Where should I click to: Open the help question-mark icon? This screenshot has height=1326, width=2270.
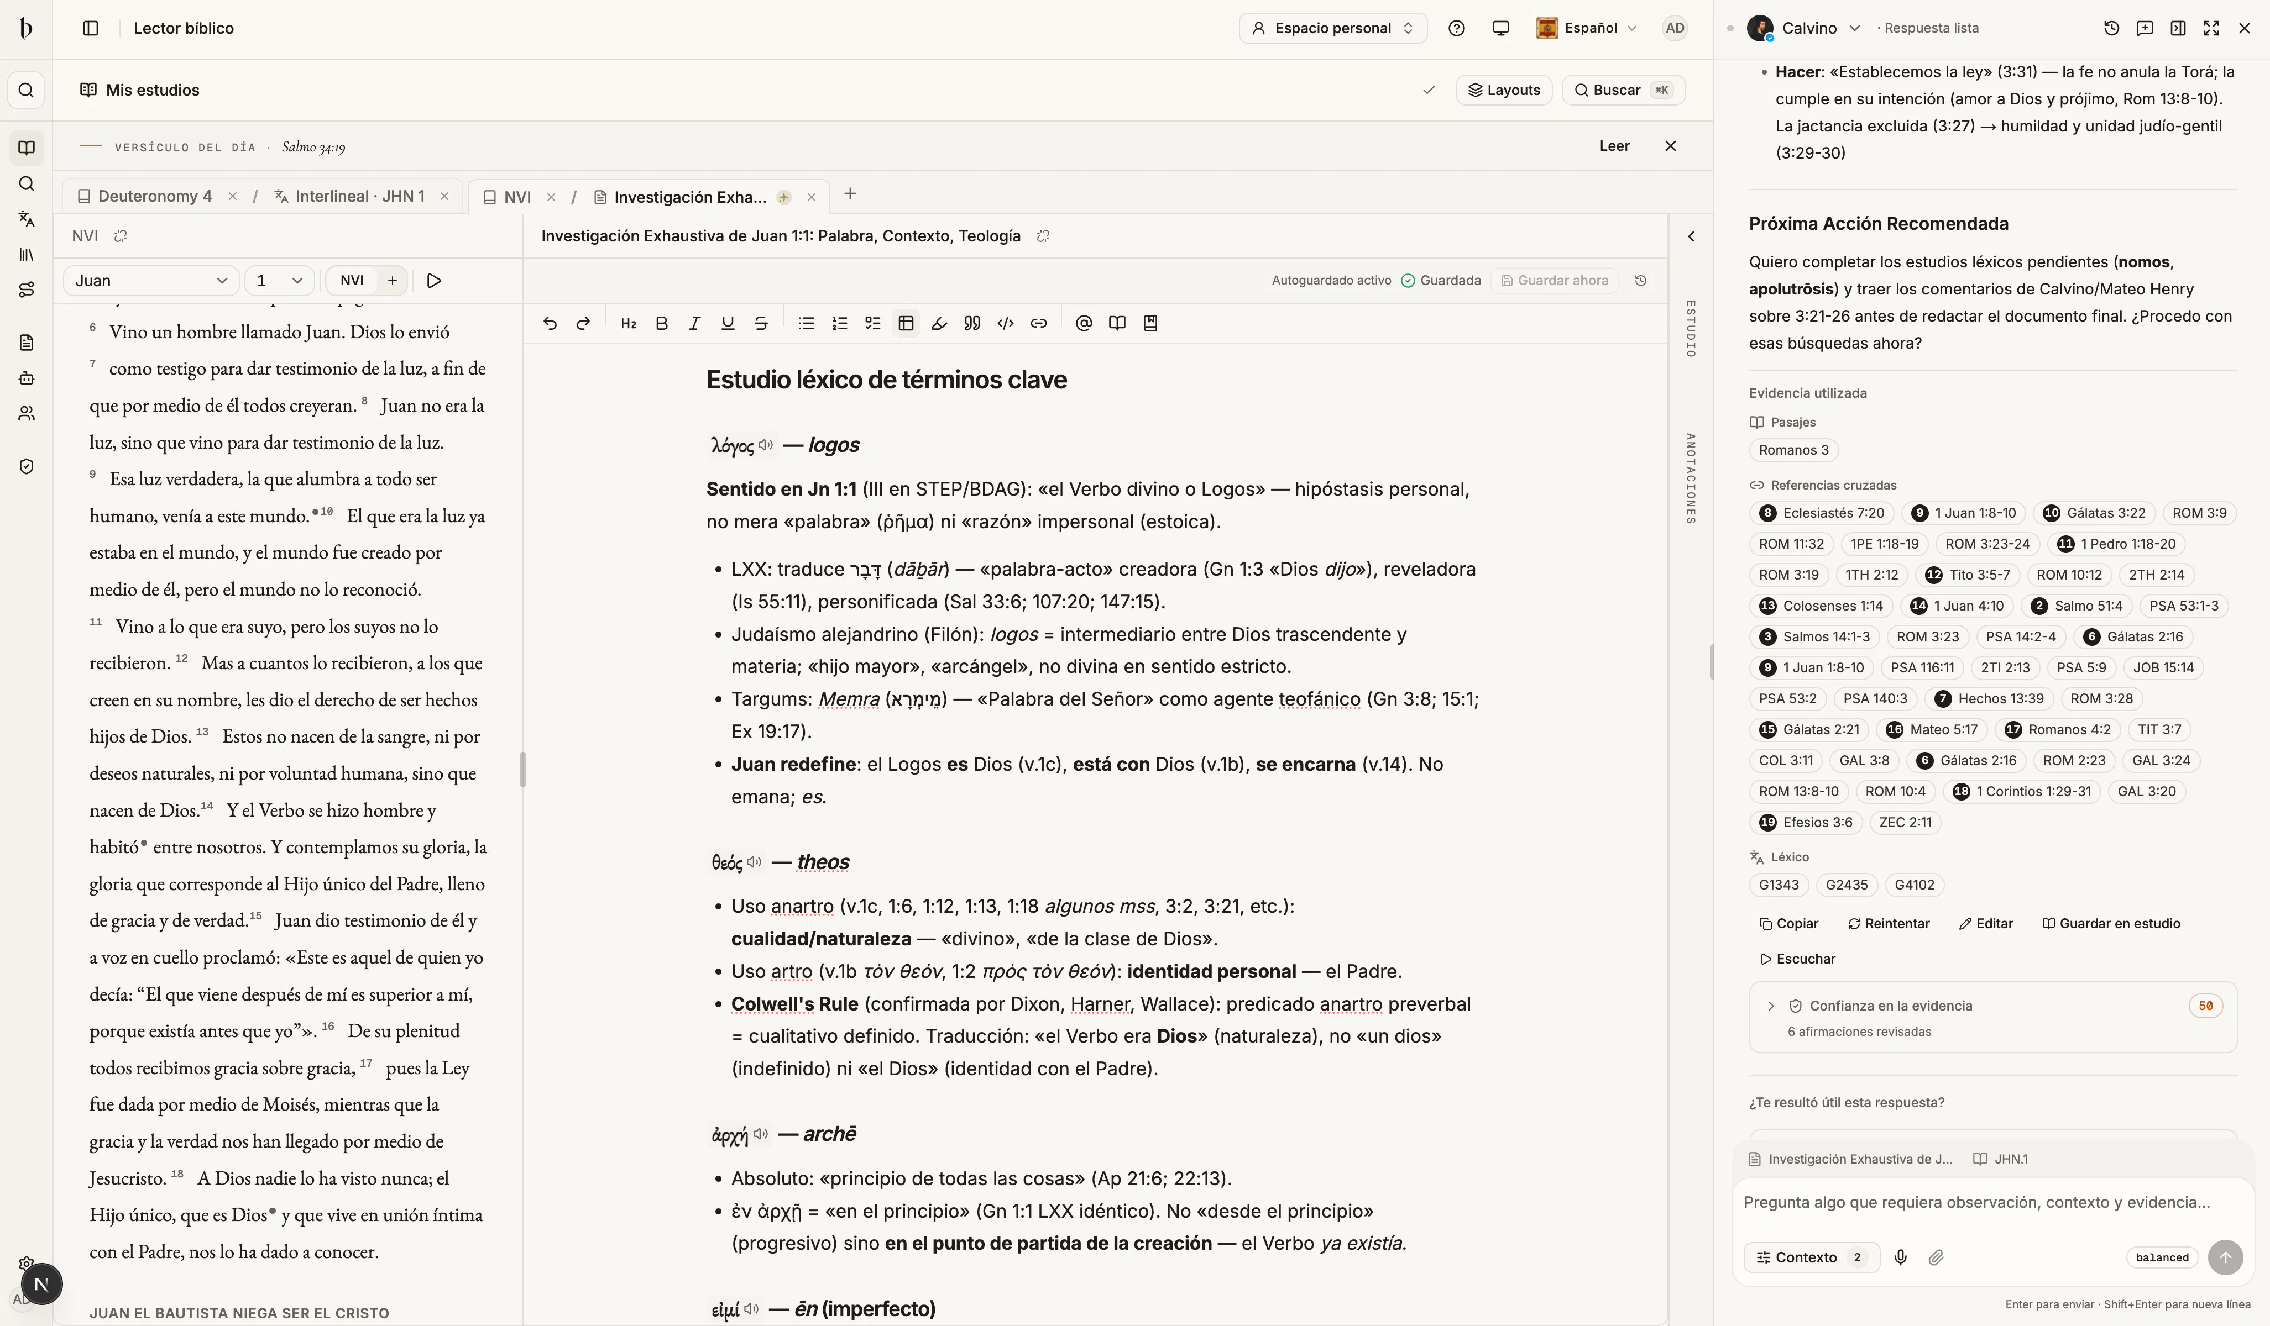pos(1456,28)
